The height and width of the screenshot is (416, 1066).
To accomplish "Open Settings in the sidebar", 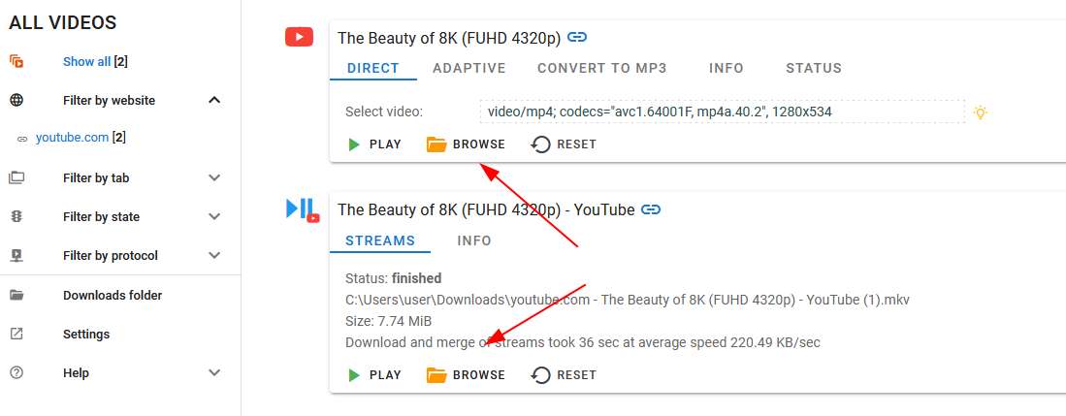I will pos(86,335).
